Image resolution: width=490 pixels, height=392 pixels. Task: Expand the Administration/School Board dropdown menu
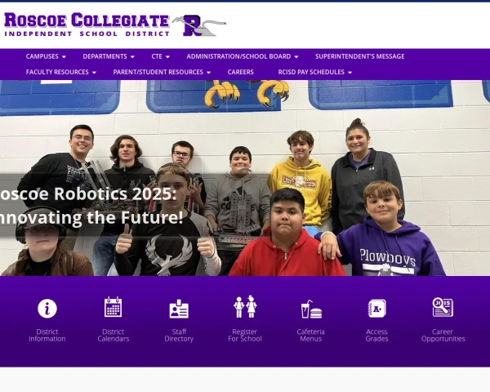243,56
